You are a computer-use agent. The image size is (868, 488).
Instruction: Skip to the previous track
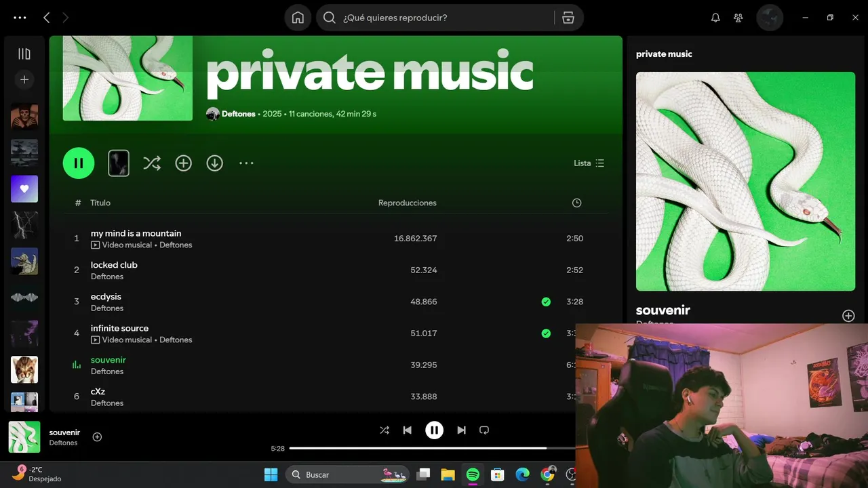407,430
